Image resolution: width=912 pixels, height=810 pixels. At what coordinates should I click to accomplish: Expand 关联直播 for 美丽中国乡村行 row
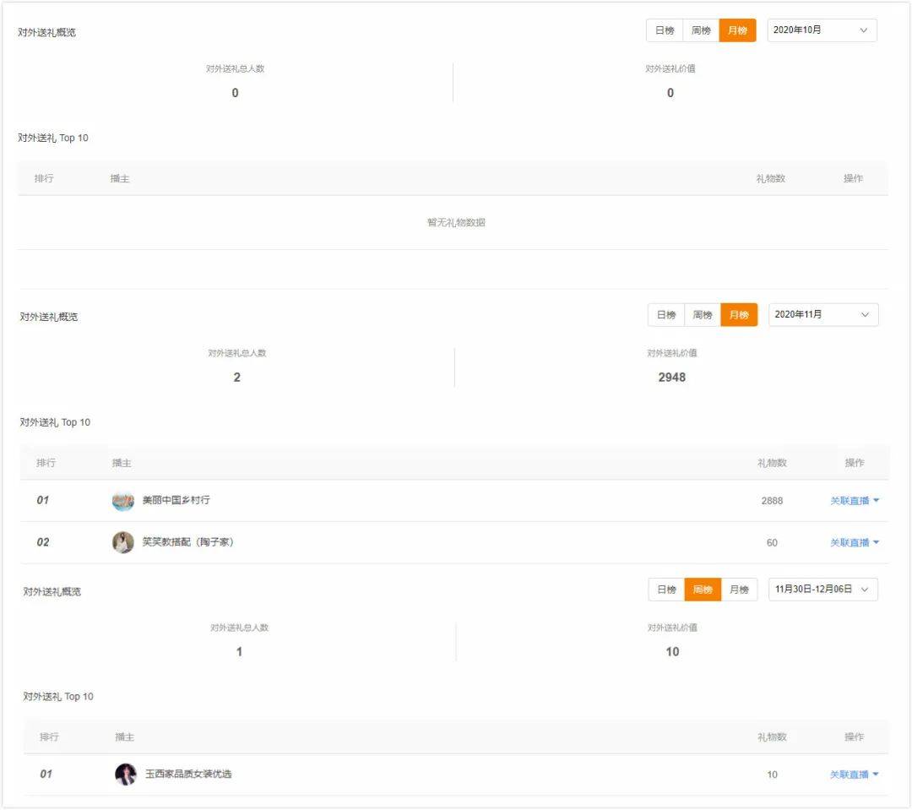[x=854, y=500]
